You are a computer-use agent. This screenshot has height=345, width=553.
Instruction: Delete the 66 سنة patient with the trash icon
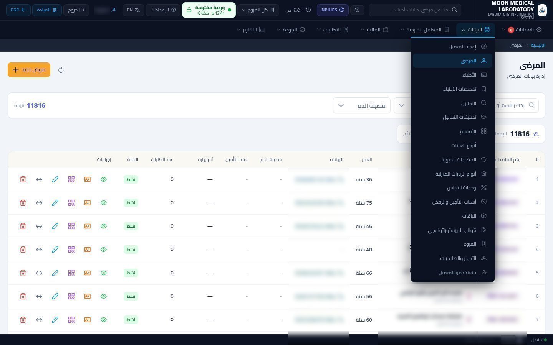pyautogui.click(x=23, y=273)
